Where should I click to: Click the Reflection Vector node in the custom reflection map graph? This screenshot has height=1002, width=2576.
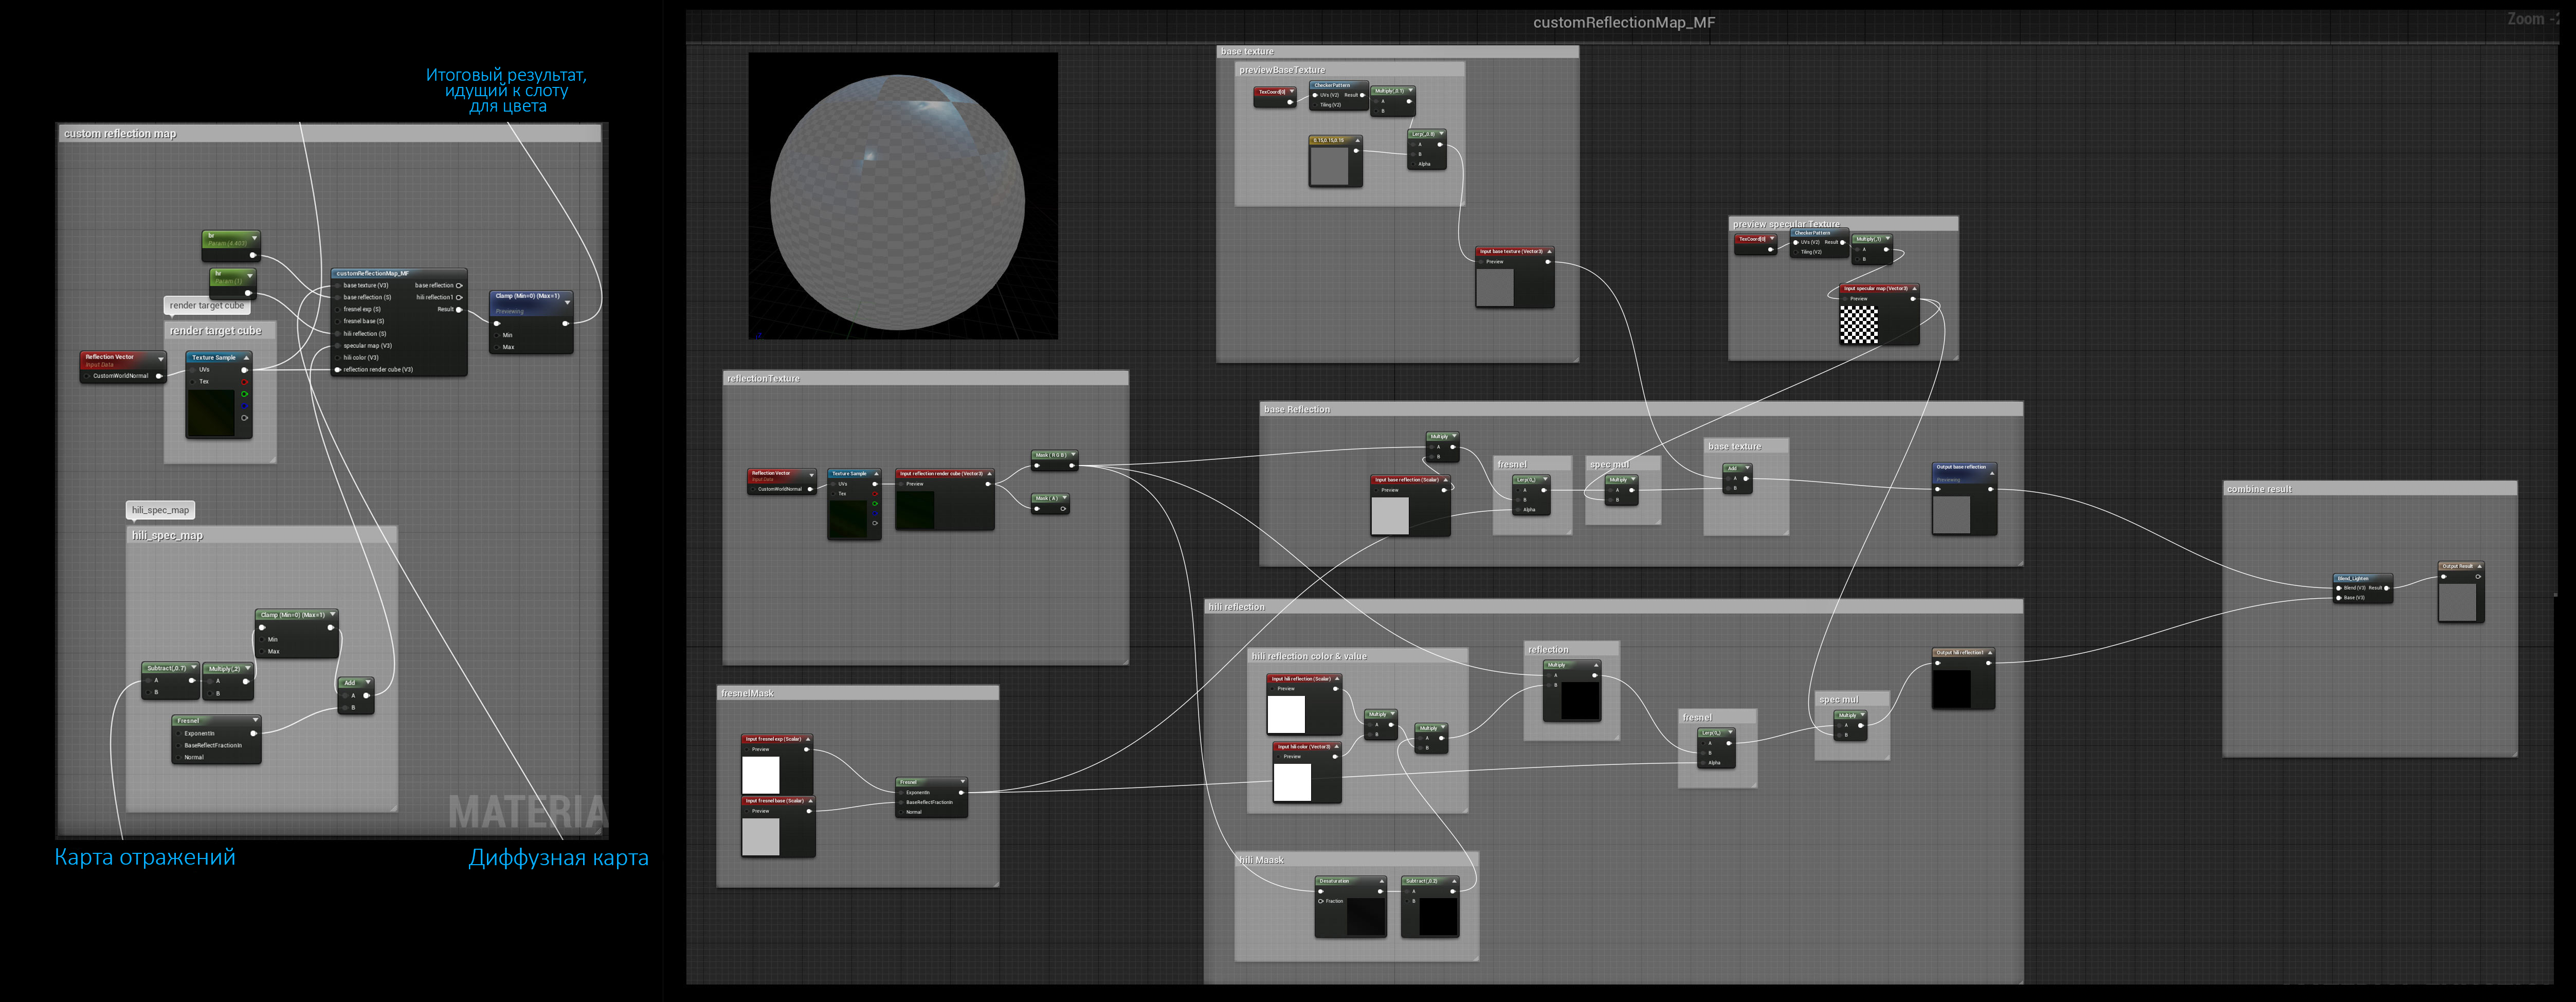[x=123, y=366]
